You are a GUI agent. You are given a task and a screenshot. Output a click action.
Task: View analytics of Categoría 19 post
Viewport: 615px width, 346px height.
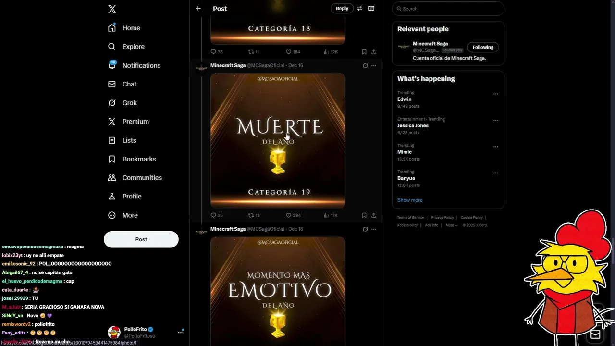pos(331,215)
